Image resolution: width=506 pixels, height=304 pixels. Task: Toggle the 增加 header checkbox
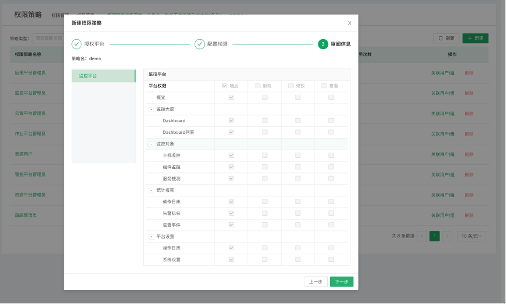pos(224,86)
